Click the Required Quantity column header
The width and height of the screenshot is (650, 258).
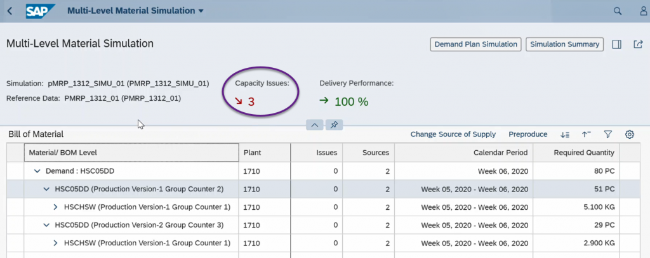[576, 153]
